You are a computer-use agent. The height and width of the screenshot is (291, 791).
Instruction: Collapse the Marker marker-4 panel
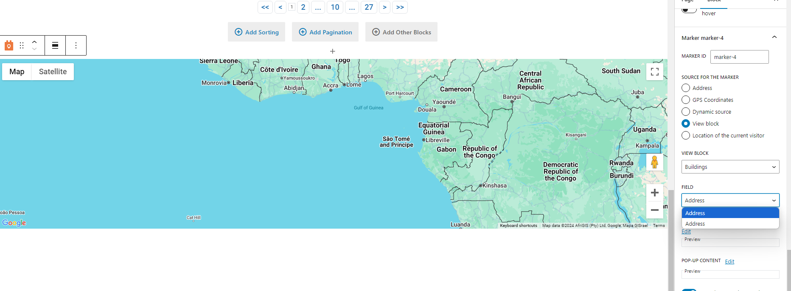pos(774,37)
